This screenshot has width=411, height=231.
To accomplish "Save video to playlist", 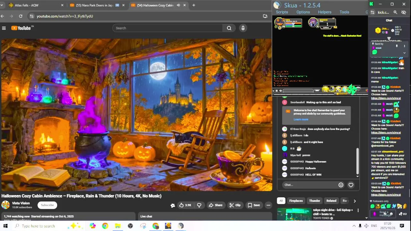I will (x=254, y=205).
